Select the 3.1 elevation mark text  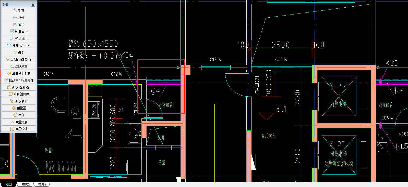pos(281,109)
